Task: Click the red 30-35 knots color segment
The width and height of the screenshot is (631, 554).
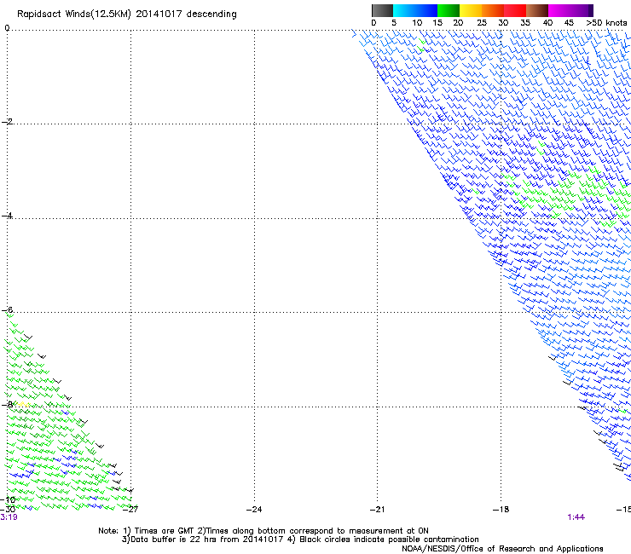Action: pyautogui.click(x=515, y=10)
